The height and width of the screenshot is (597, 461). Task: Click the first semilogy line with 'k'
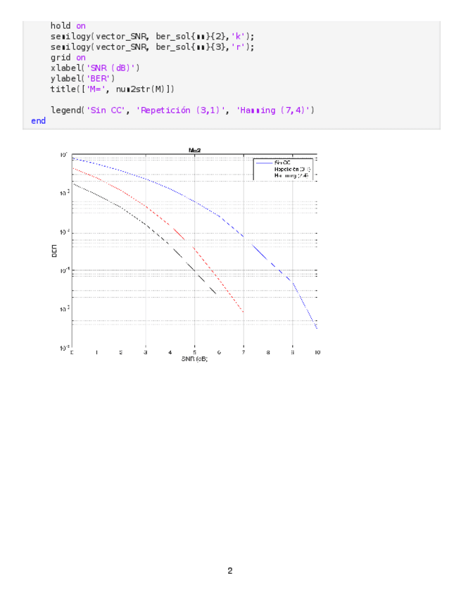(152, 37)
